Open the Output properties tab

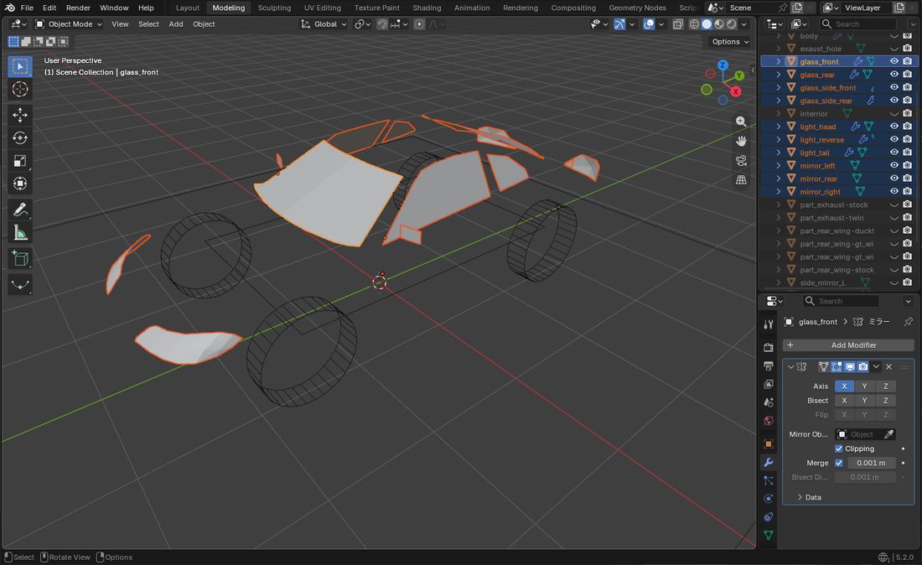768,365
